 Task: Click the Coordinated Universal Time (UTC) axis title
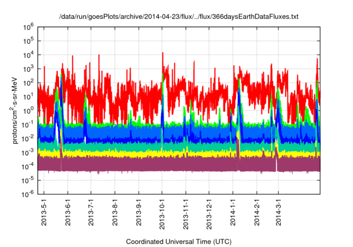178,241
